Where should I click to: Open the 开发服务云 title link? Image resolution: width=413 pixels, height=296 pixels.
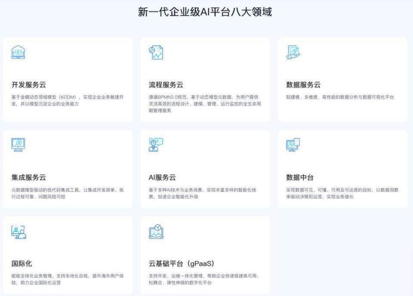pyautogui.click(x=29, y=85)
